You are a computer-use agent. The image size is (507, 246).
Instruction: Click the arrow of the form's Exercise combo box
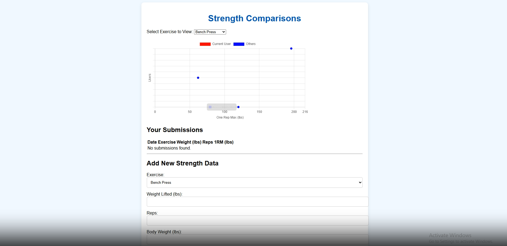[x=360, y=182]
